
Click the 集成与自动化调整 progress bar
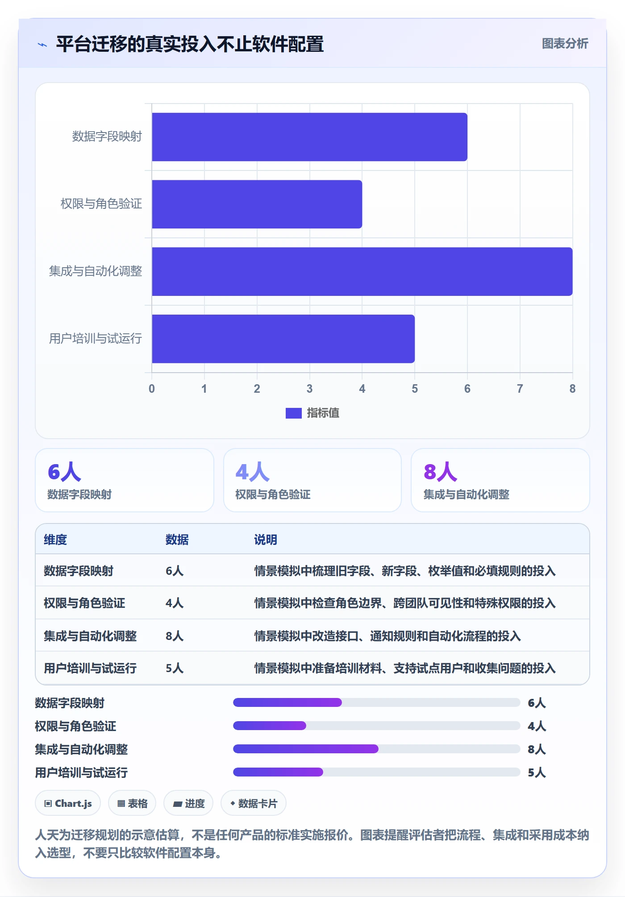pos(377,749)
